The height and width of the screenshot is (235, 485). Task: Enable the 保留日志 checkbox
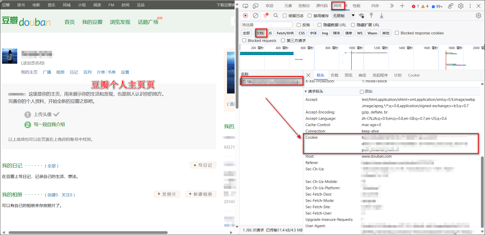(x=285, y=16)
